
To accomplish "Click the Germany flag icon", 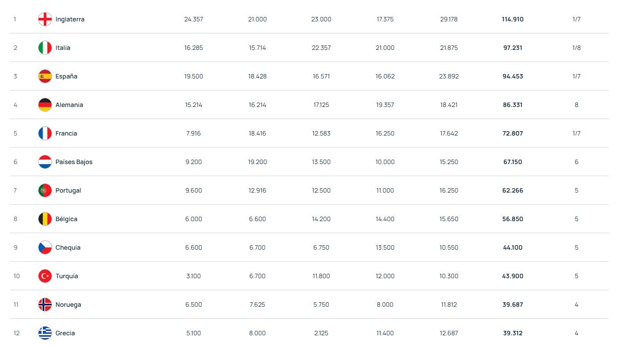I will point(45,105).
